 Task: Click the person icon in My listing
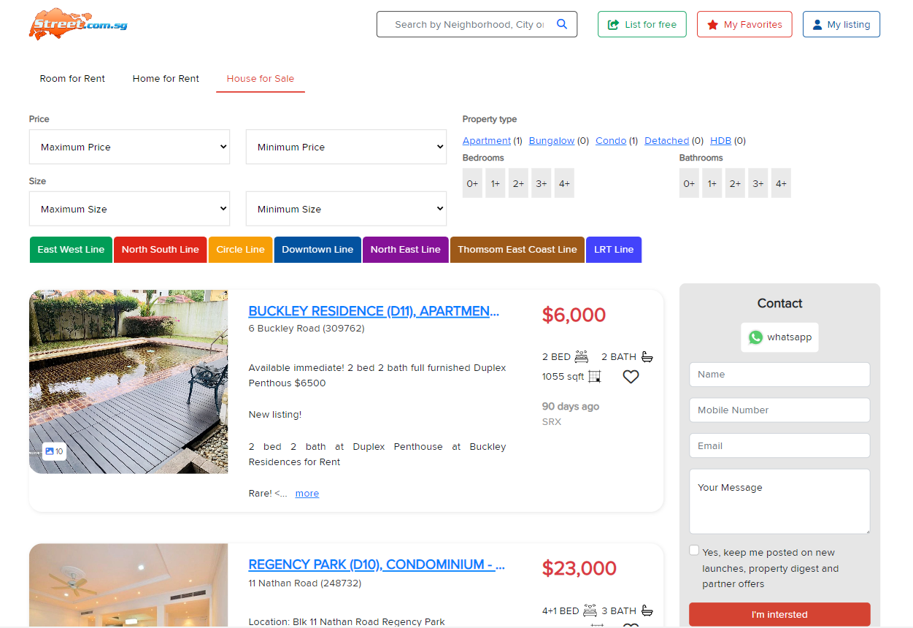point(817,25)
